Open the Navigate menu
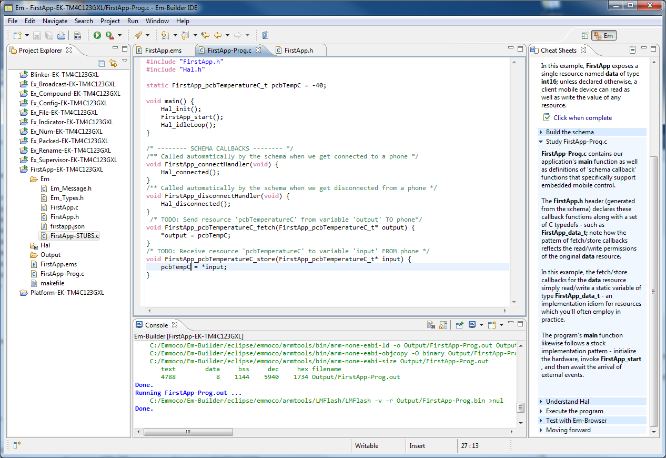Viewport: 666px width, 458px height. click(x=55, y=21)
